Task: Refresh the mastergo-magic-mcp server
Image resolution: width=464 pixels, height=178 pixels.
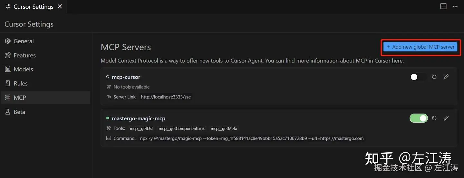Action: point(434,118)
